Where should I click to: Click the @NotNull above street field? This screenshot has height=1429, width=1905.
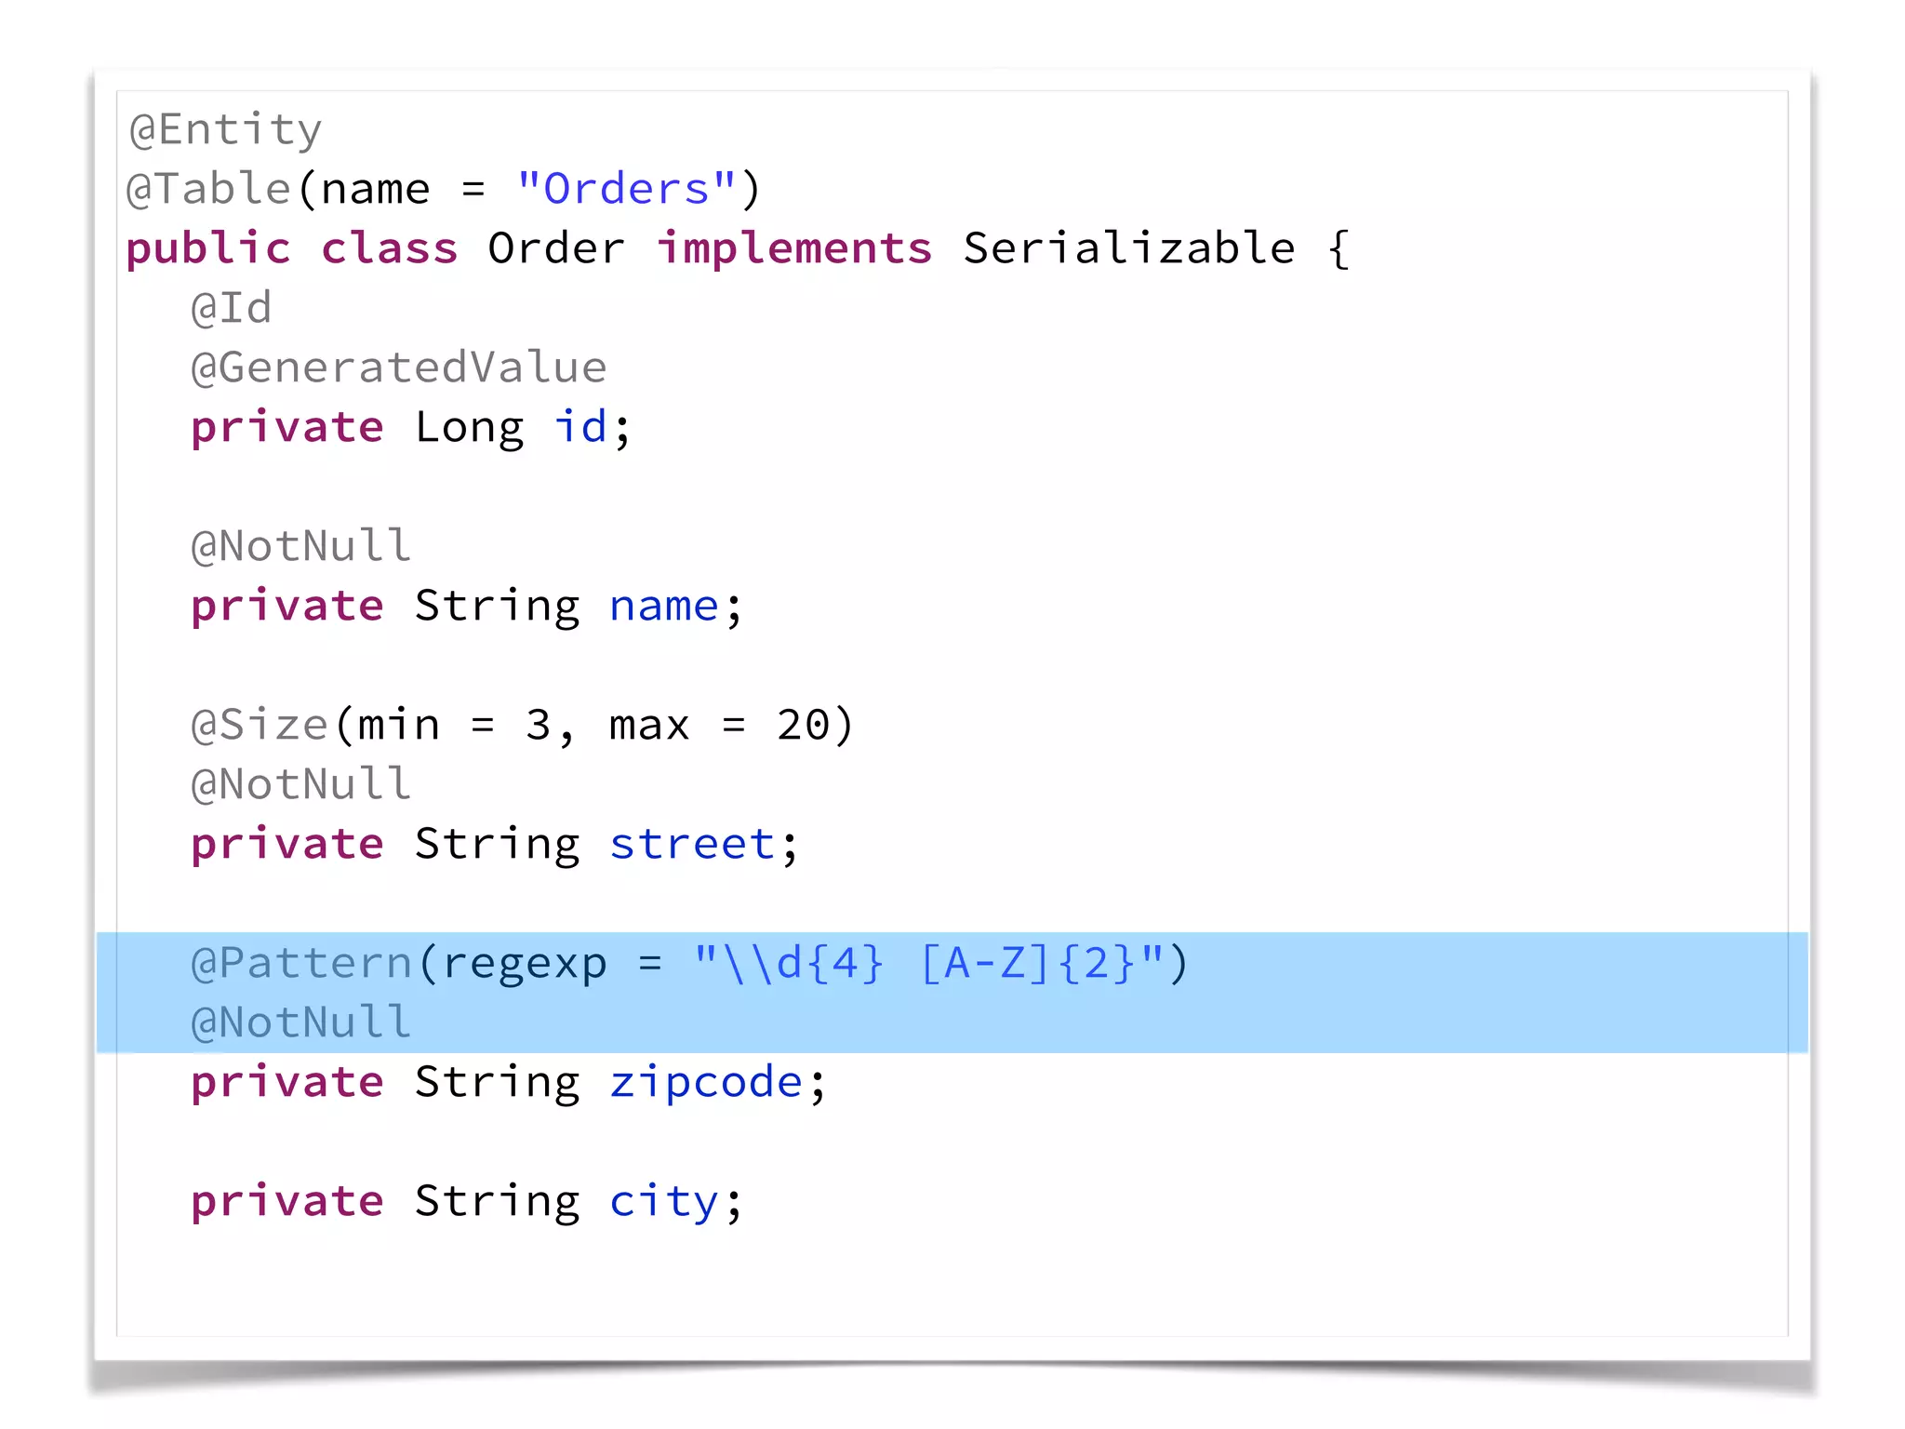[300, 784]
